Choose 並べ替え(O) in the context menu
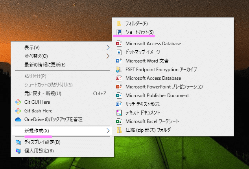Image resolution: width=249 pixels, height=169 pixels. [x=62, y=56]
